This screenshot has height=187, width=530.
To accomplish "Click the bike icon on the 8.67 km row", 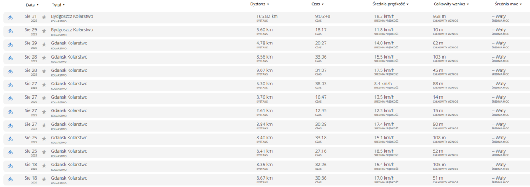I will (10, 179).
